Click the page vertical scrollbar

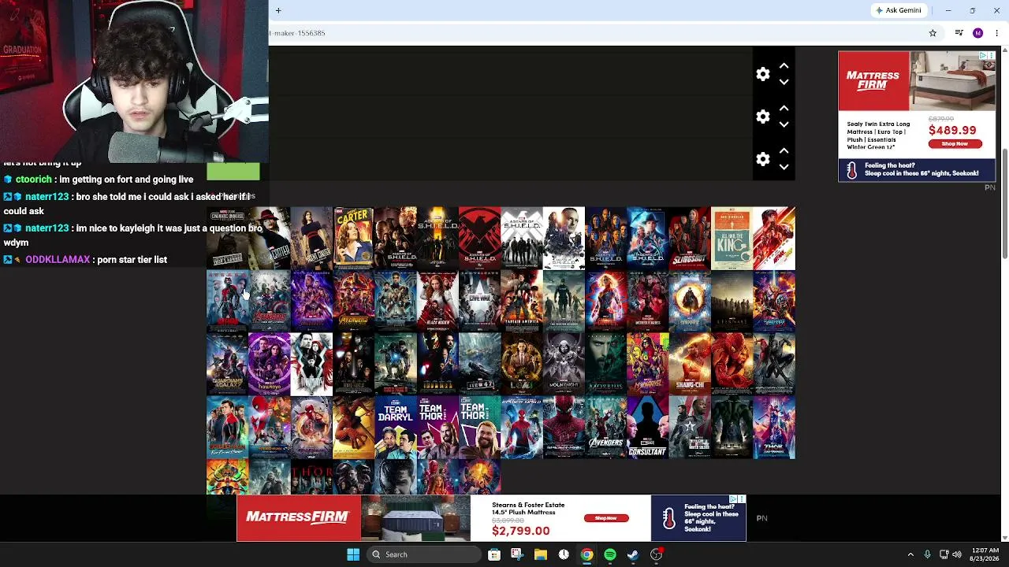(x=1004, y=203)
